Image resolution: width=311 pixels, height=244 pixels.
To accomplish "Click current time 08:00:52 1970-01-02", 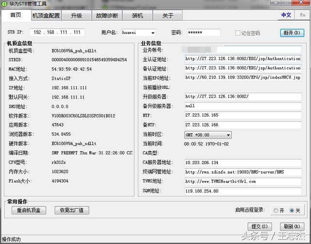I will point(206,144).
